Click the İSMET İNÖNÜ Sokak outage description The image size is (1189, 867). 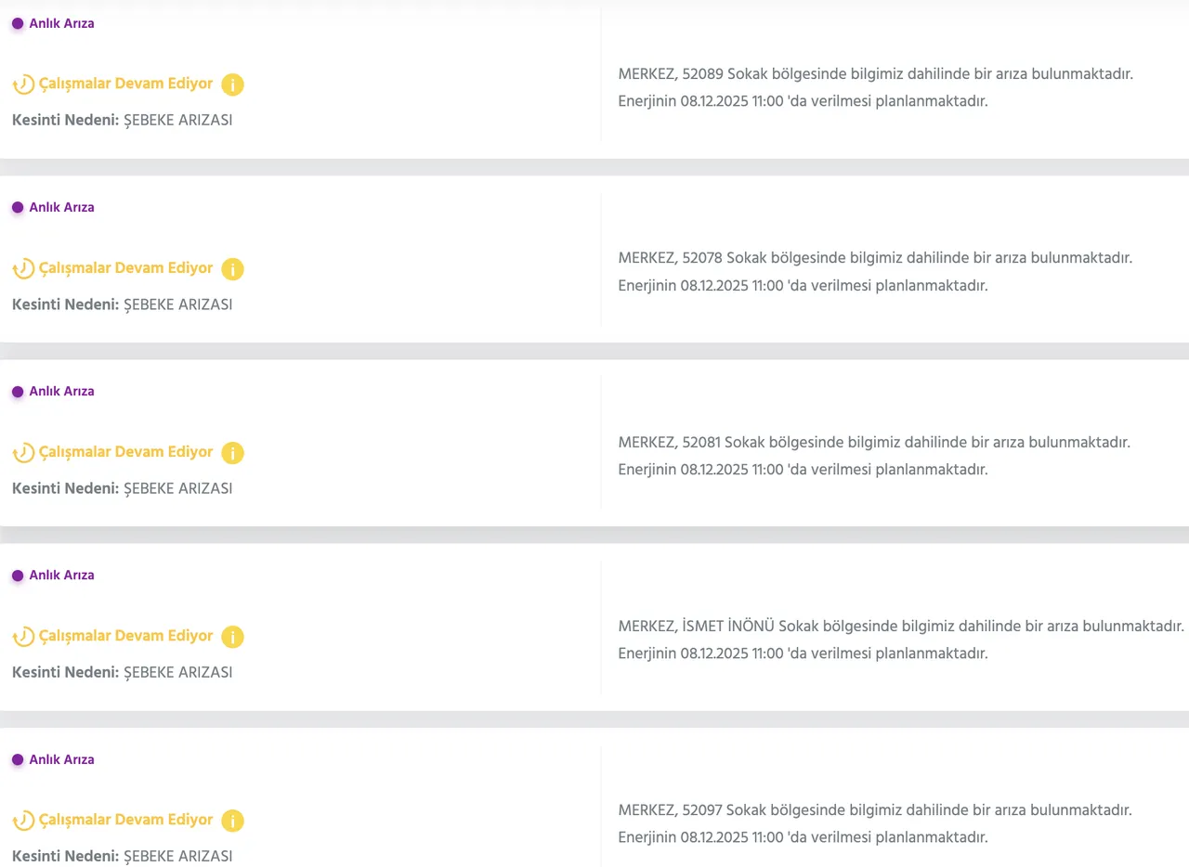click(901, 626)
